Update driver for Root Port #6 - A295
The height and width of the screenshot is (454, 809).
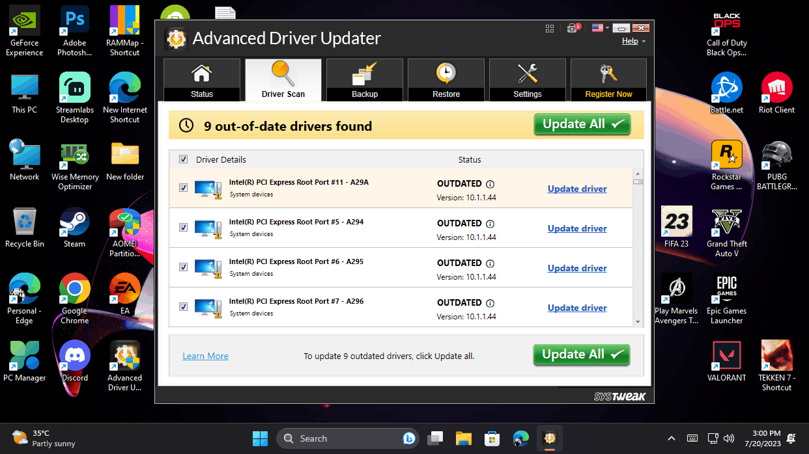(x=577, y=268)
